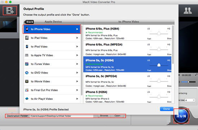Click the iPod icon beside to iPod Video
Viewport: 198px width, 130px height.
[x=27, y=46]
